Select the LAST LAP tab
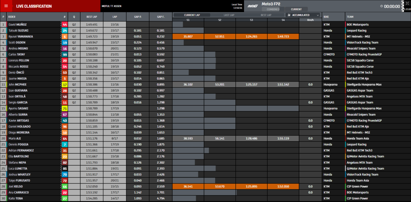The image size is (411, 202). point(229,15)
